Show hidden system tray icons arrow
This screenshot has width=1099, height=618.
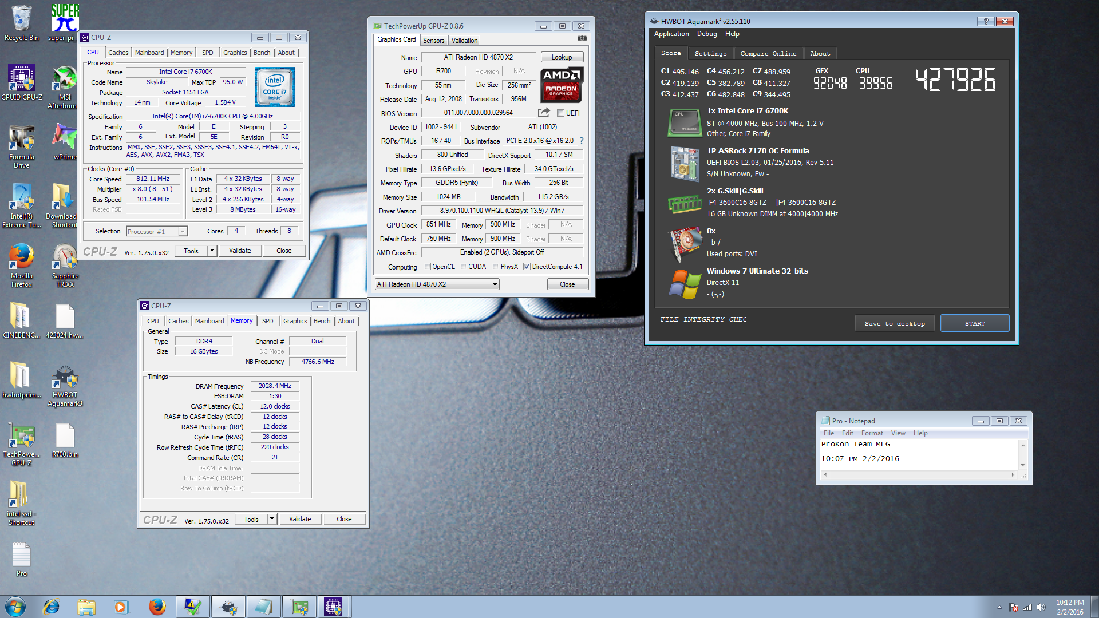coord(999,607)
